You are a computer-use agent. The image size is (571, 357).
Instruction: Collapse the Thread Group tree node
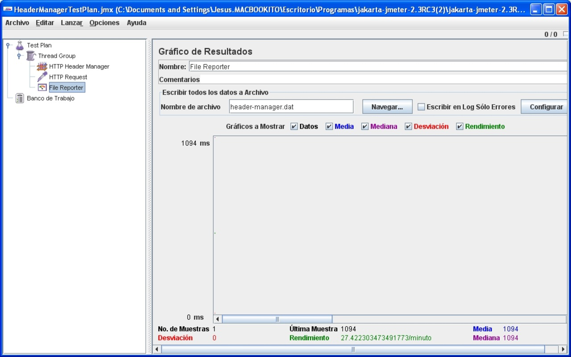19,56
